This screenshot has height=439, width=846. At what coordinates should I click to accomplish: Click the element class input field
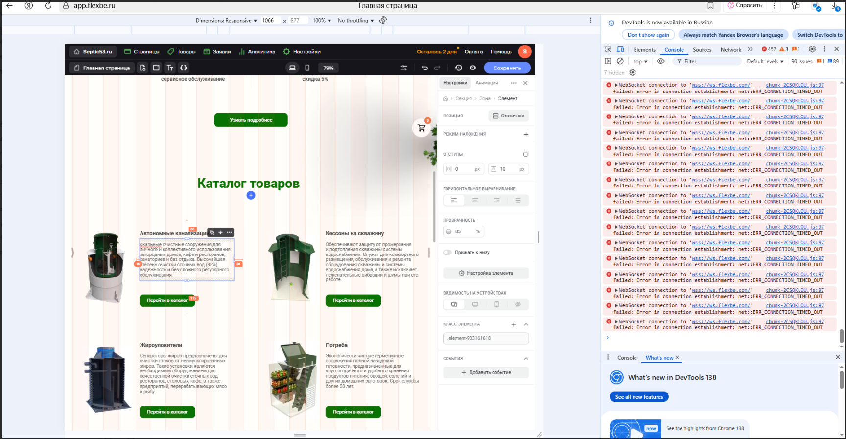pos(486,338)
